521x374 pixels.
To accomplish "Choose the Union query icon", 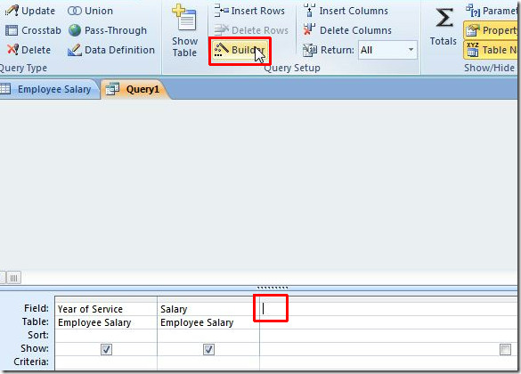I will [74, 11].
